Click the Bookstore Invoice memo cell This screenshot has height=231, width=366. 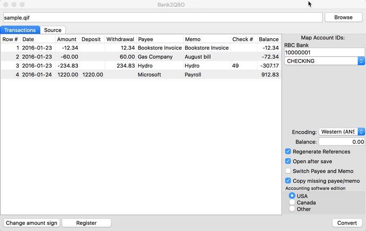[x=207, y=48]
